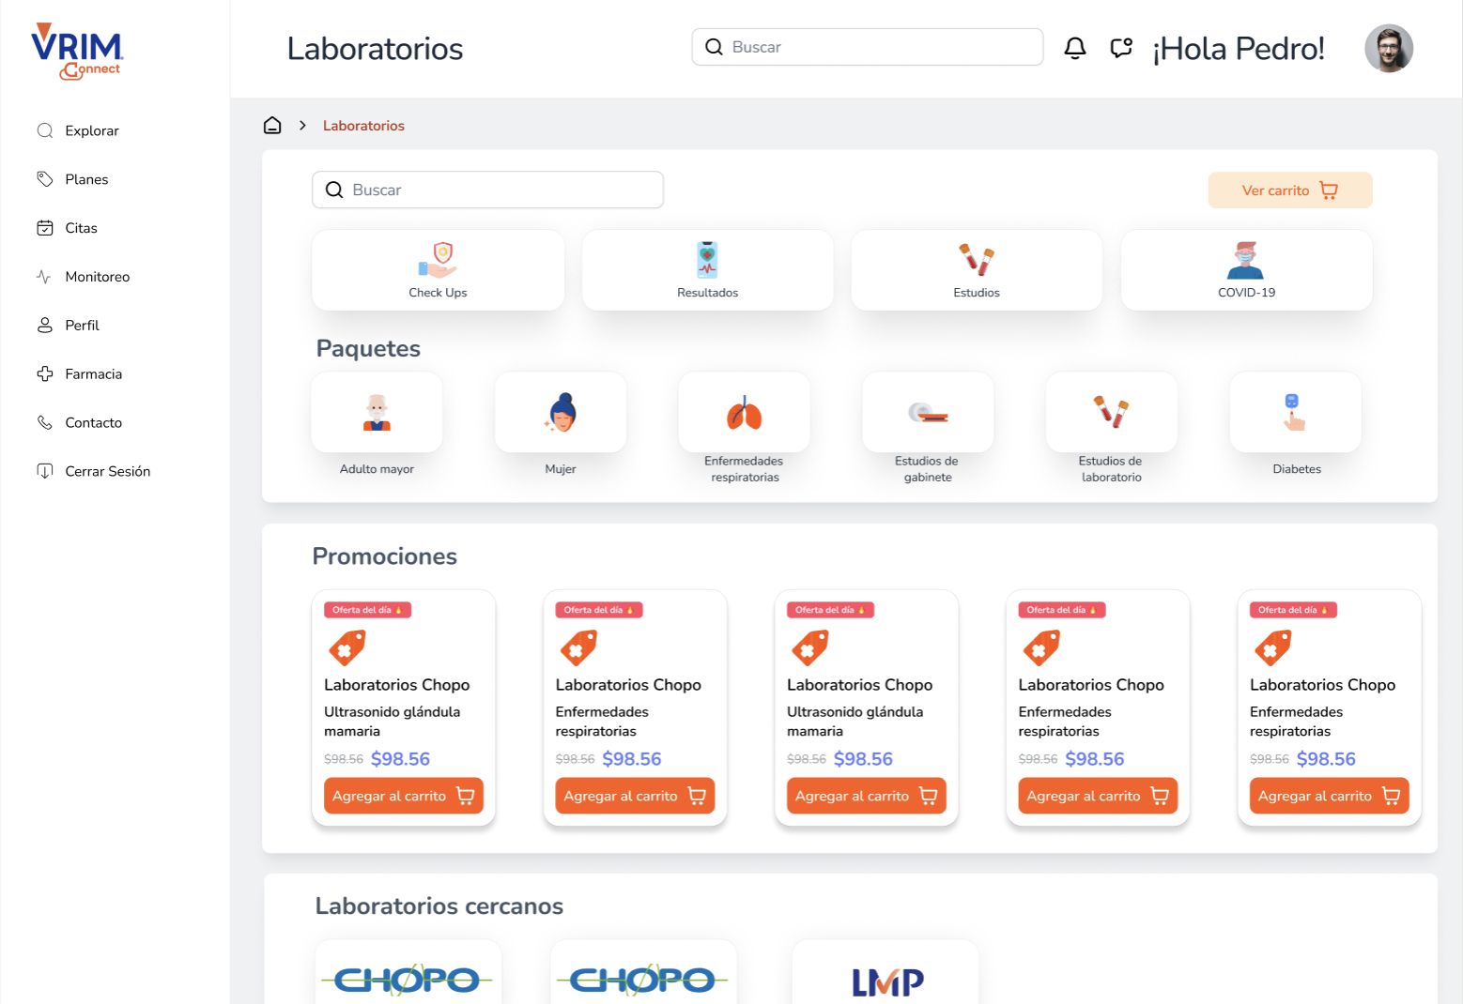Open the Check Ups category
This screenshot has height=1004, width=1463.
click(438, 270)
